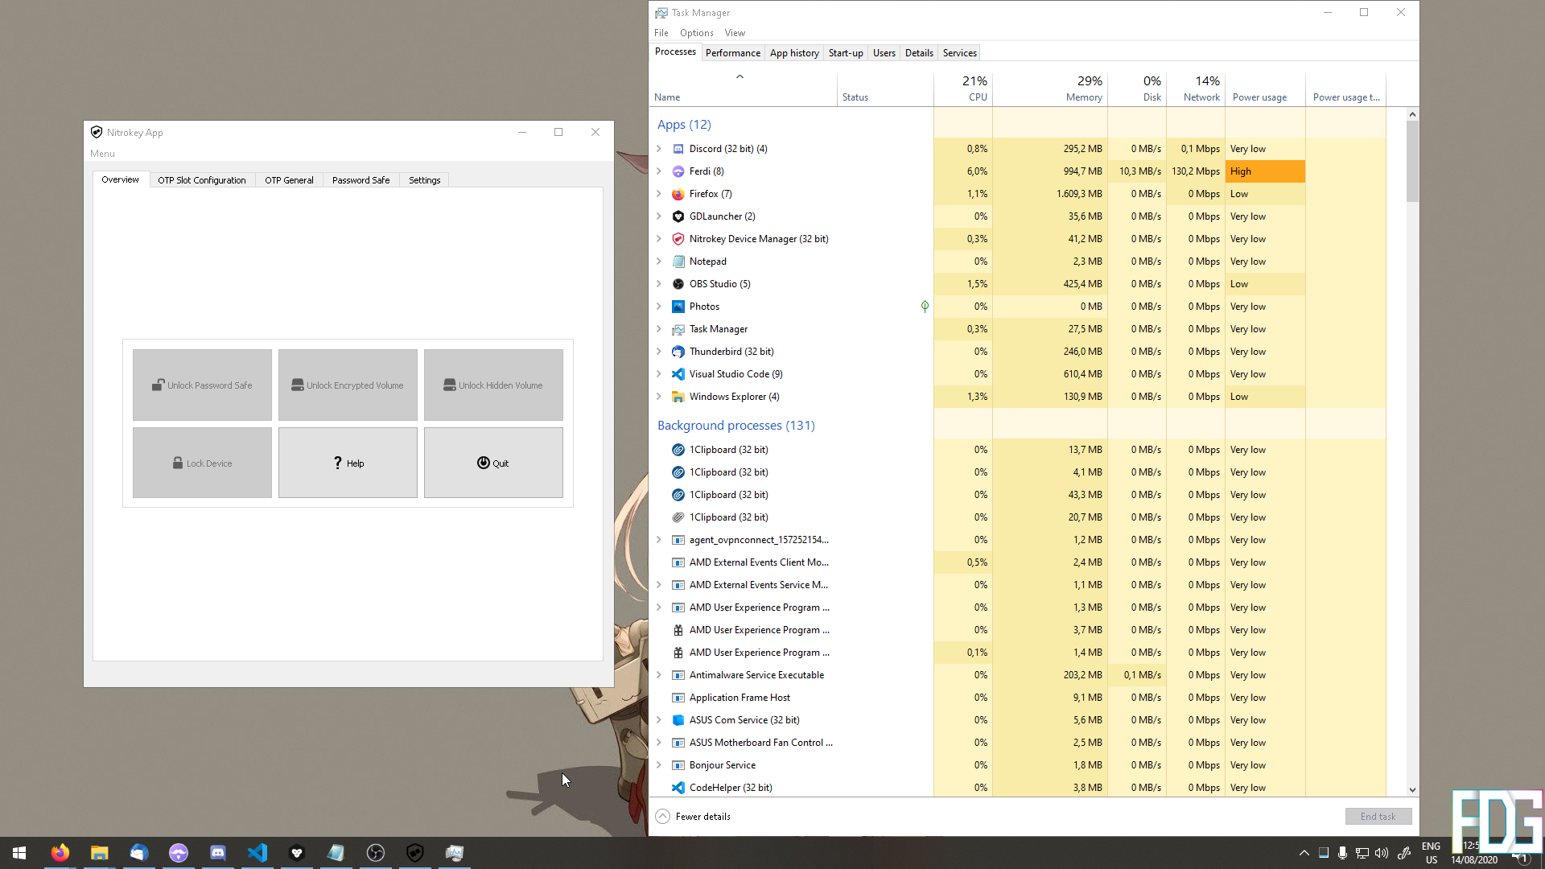
Task: Click the Nitrokey shield icon on the taskbar
Action: (x=414, y=853)
